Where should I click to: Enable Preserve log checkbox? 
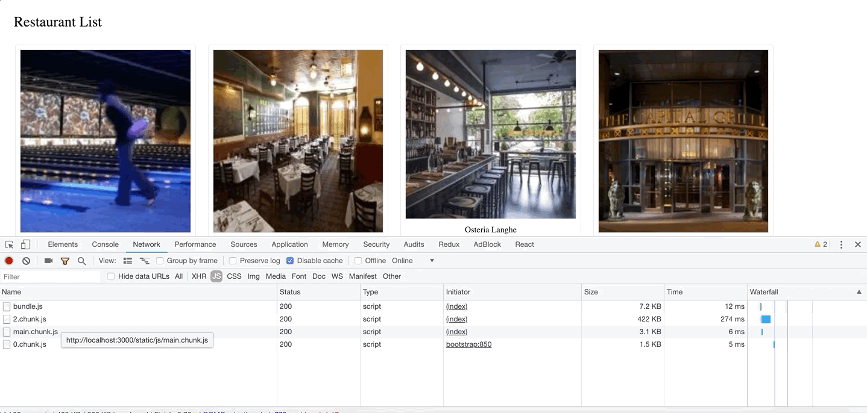click(x=233, y=261)
